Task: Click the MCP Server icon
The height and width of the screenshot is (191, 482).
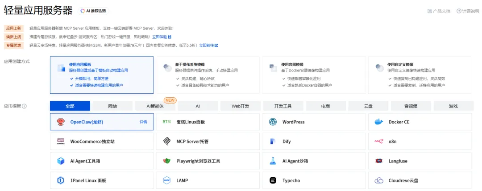Action: 166,141
